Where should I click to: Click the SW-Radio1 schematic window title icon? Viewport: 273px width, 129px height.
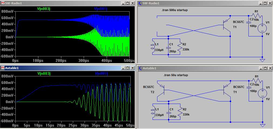[x=140, y=3]
